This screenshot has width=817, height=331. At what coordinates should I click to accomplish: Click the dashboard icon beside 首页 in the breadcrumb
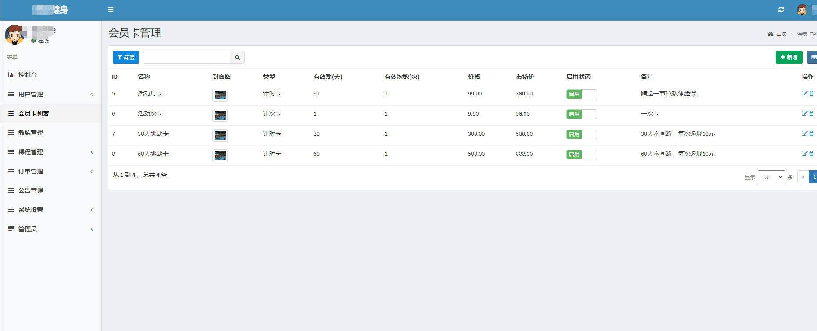770,34
